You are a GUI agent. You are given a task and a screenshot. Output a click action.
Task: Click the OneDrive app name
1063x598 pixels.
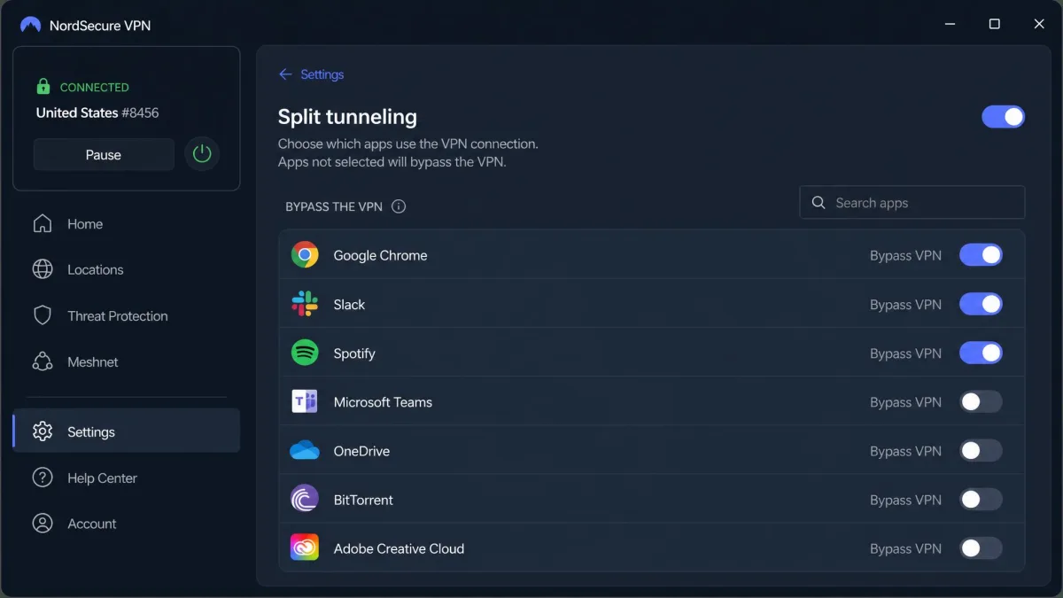coord(361,451)
